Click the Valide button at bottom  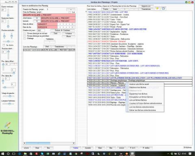[x=76, y=148]
